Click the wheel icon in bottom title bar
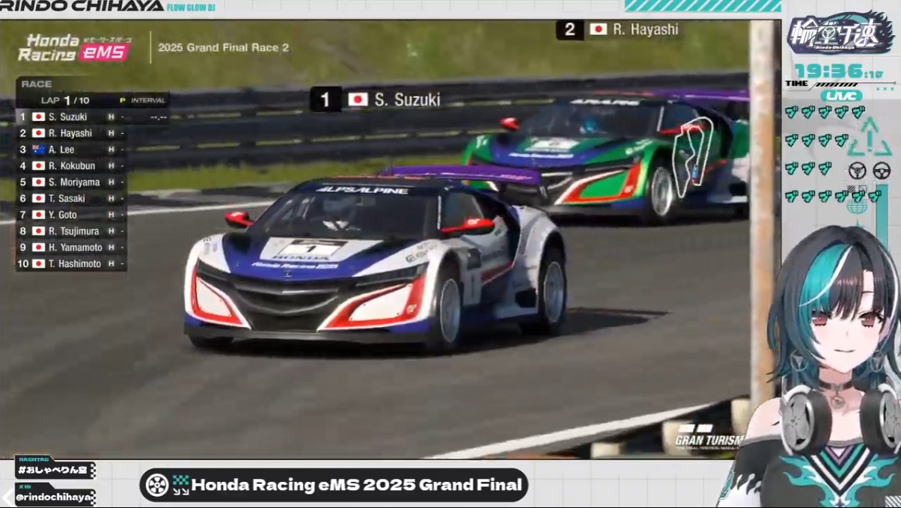This screenshot has width=901, height=508. (x=157, y=485)
